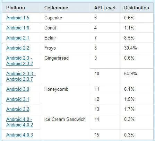Open the Android 1.6 platform link

pos(18,28)
